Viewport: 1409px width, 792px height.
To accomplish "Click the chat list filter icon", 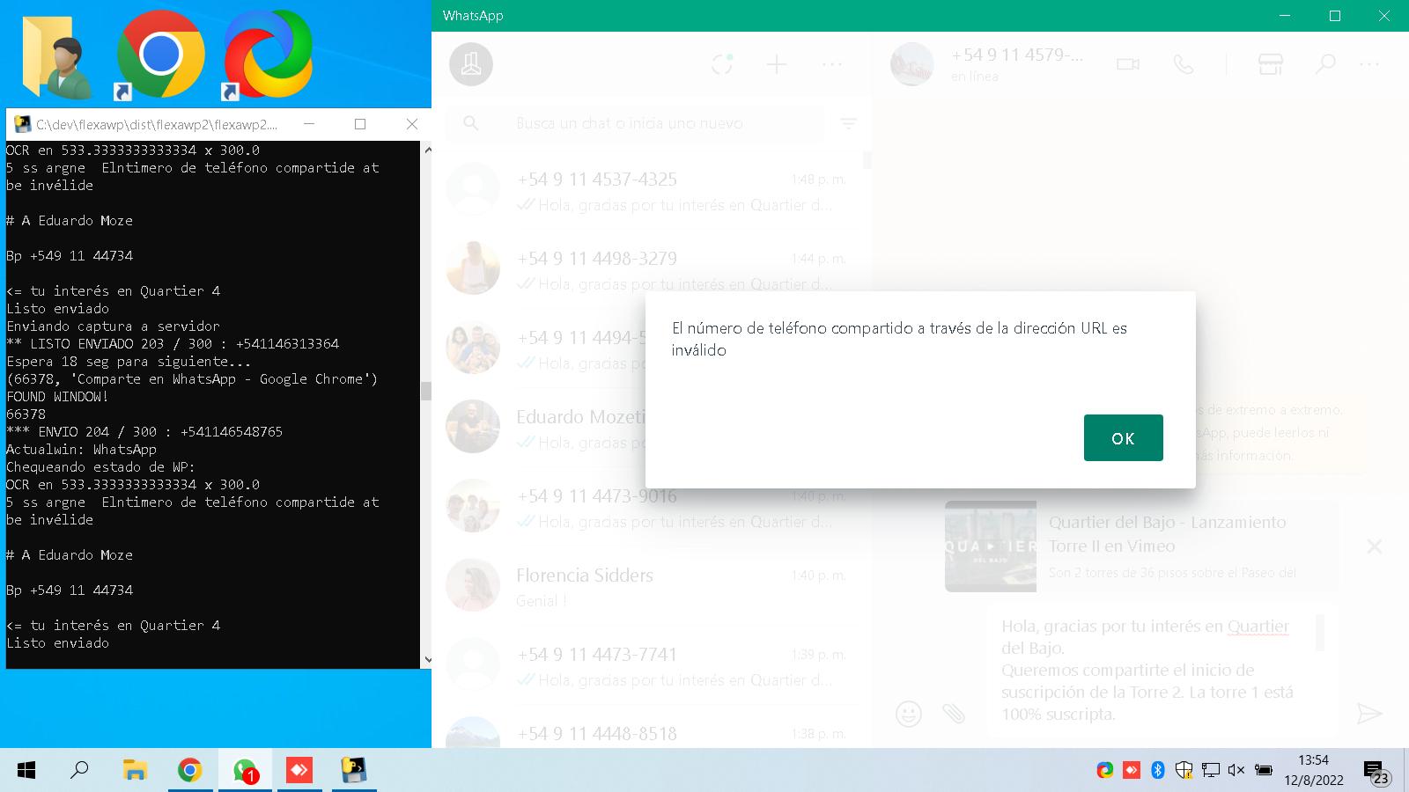I will click(x=848, y=124).
